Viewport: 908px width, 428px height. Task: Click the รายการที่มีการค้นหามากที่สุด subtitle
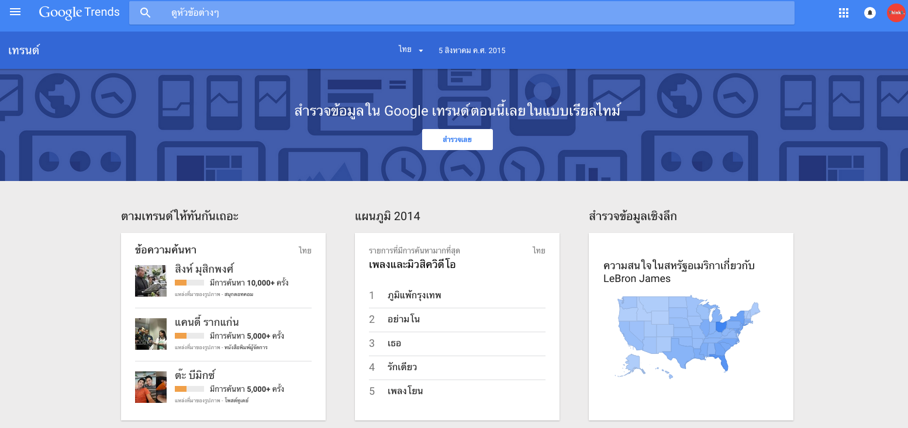tap(415, 250)
